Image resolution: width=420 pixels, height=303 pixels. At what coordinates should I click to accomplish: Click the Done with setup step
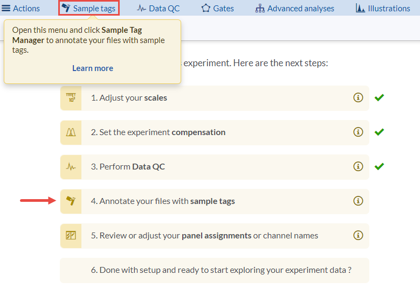[x=221, y=270]
